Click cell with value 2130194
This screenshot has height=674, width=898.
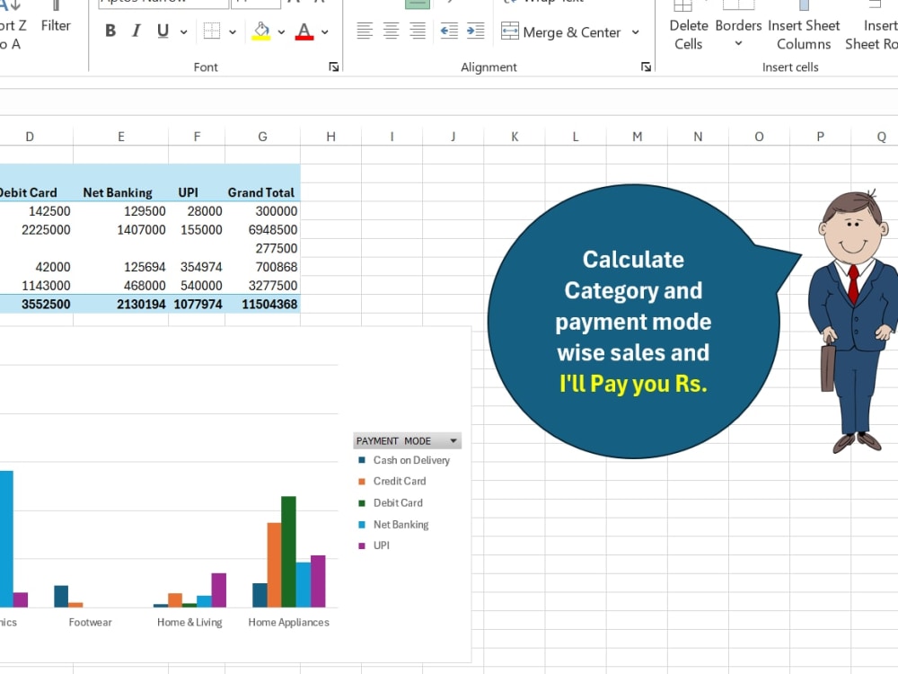pyautogui.click(x=121, y=305)
